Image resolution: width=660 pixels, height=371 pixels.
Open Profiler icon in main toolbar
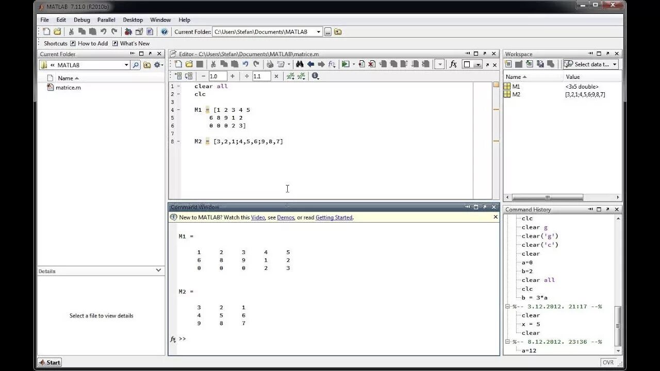click(150, 31)
